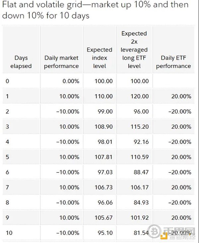Click ETF level value 92.16

(x=141, y=142)
